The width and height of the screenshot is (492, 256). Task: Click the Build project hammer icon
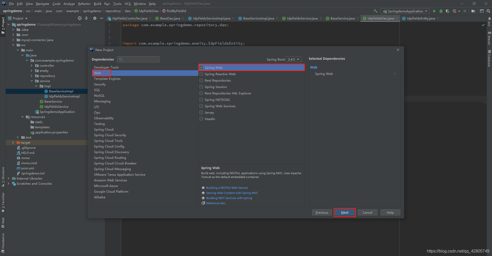375,11
